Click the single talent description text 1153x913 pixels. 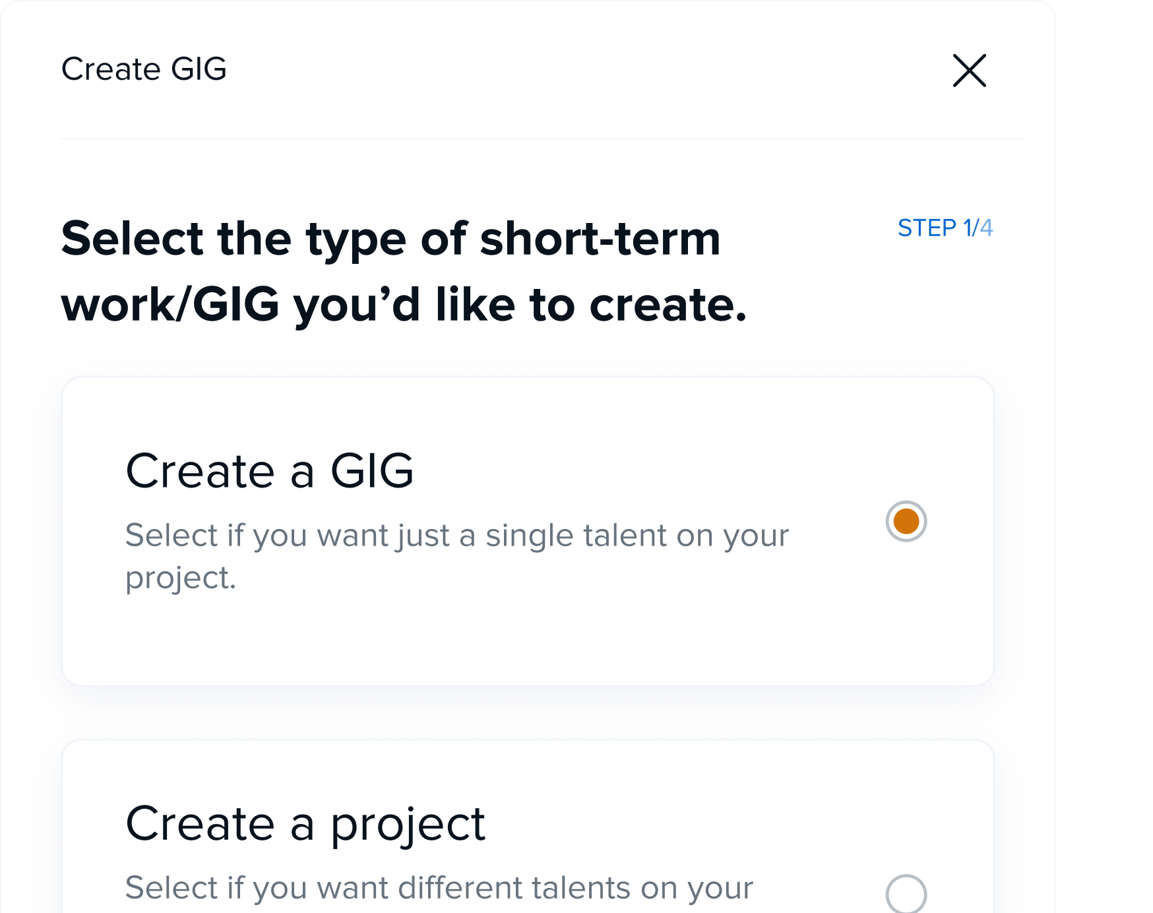tap(456, 536)
